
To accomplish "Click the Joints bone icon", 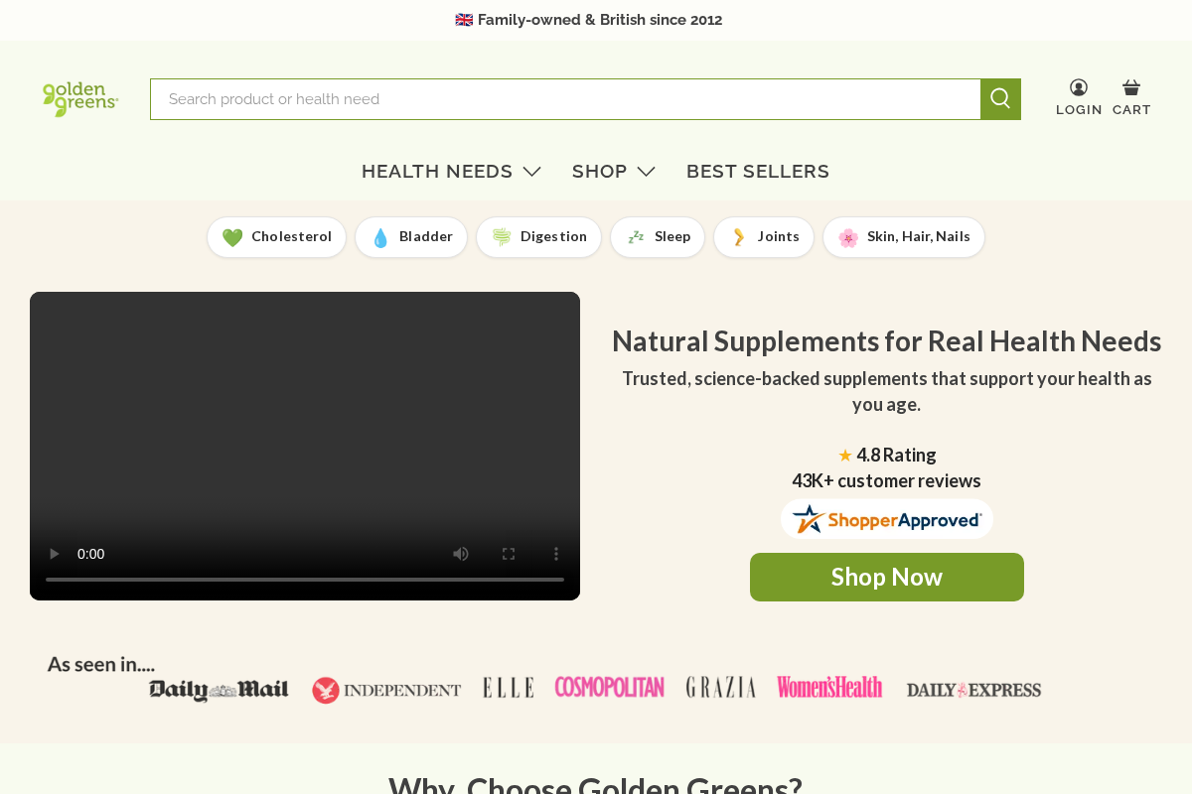I will tap(737, 237).
